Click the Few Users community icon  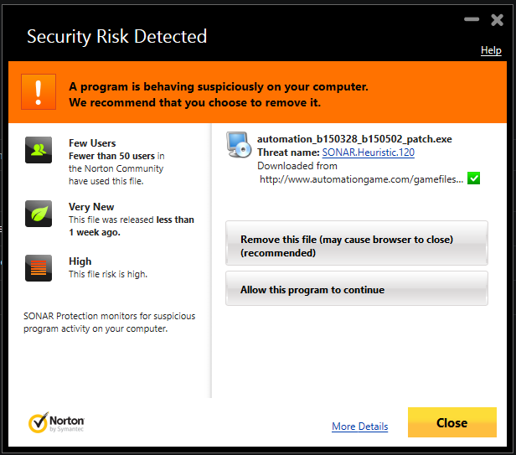pyautogui.click(x=39, y=150)
